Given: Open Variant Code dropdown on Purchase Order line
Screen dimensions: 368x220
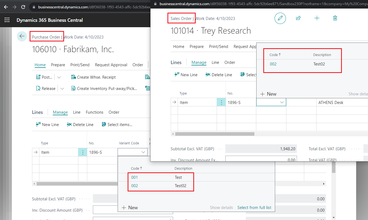Looking at the screenshot, I should pyautogui.click(x=143, y=152).
